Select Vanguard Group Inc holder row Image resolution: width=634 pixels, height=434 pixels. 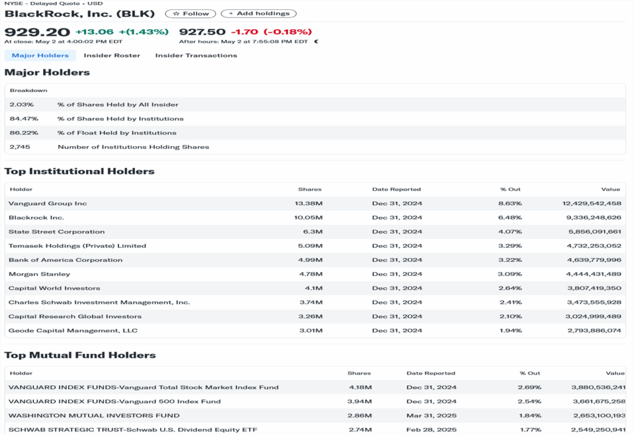click(x=48, y=203)
